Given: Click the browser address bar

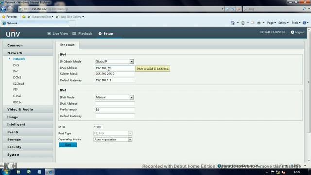Looking at the screenshot, I should 121,9.
